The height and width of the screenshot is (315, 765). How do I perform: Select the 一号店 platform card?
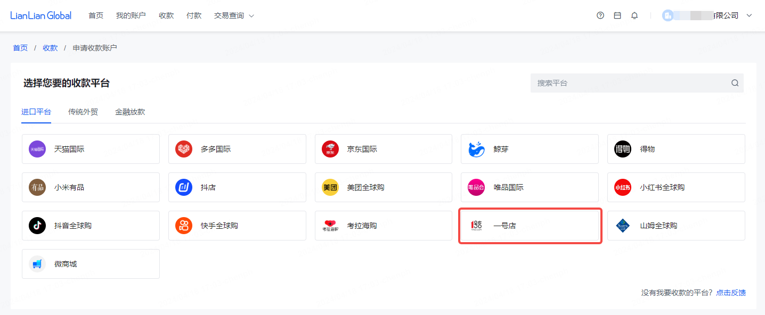click(530, 226)
